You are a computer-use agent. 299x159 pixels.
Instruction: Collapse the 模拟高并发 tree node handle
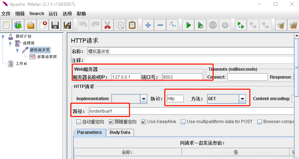[18, 50]
